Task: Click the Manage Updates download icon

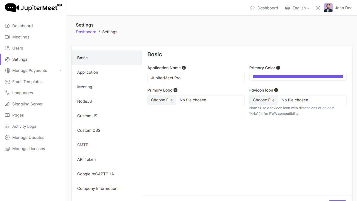Action: click(x=7, y=138)
